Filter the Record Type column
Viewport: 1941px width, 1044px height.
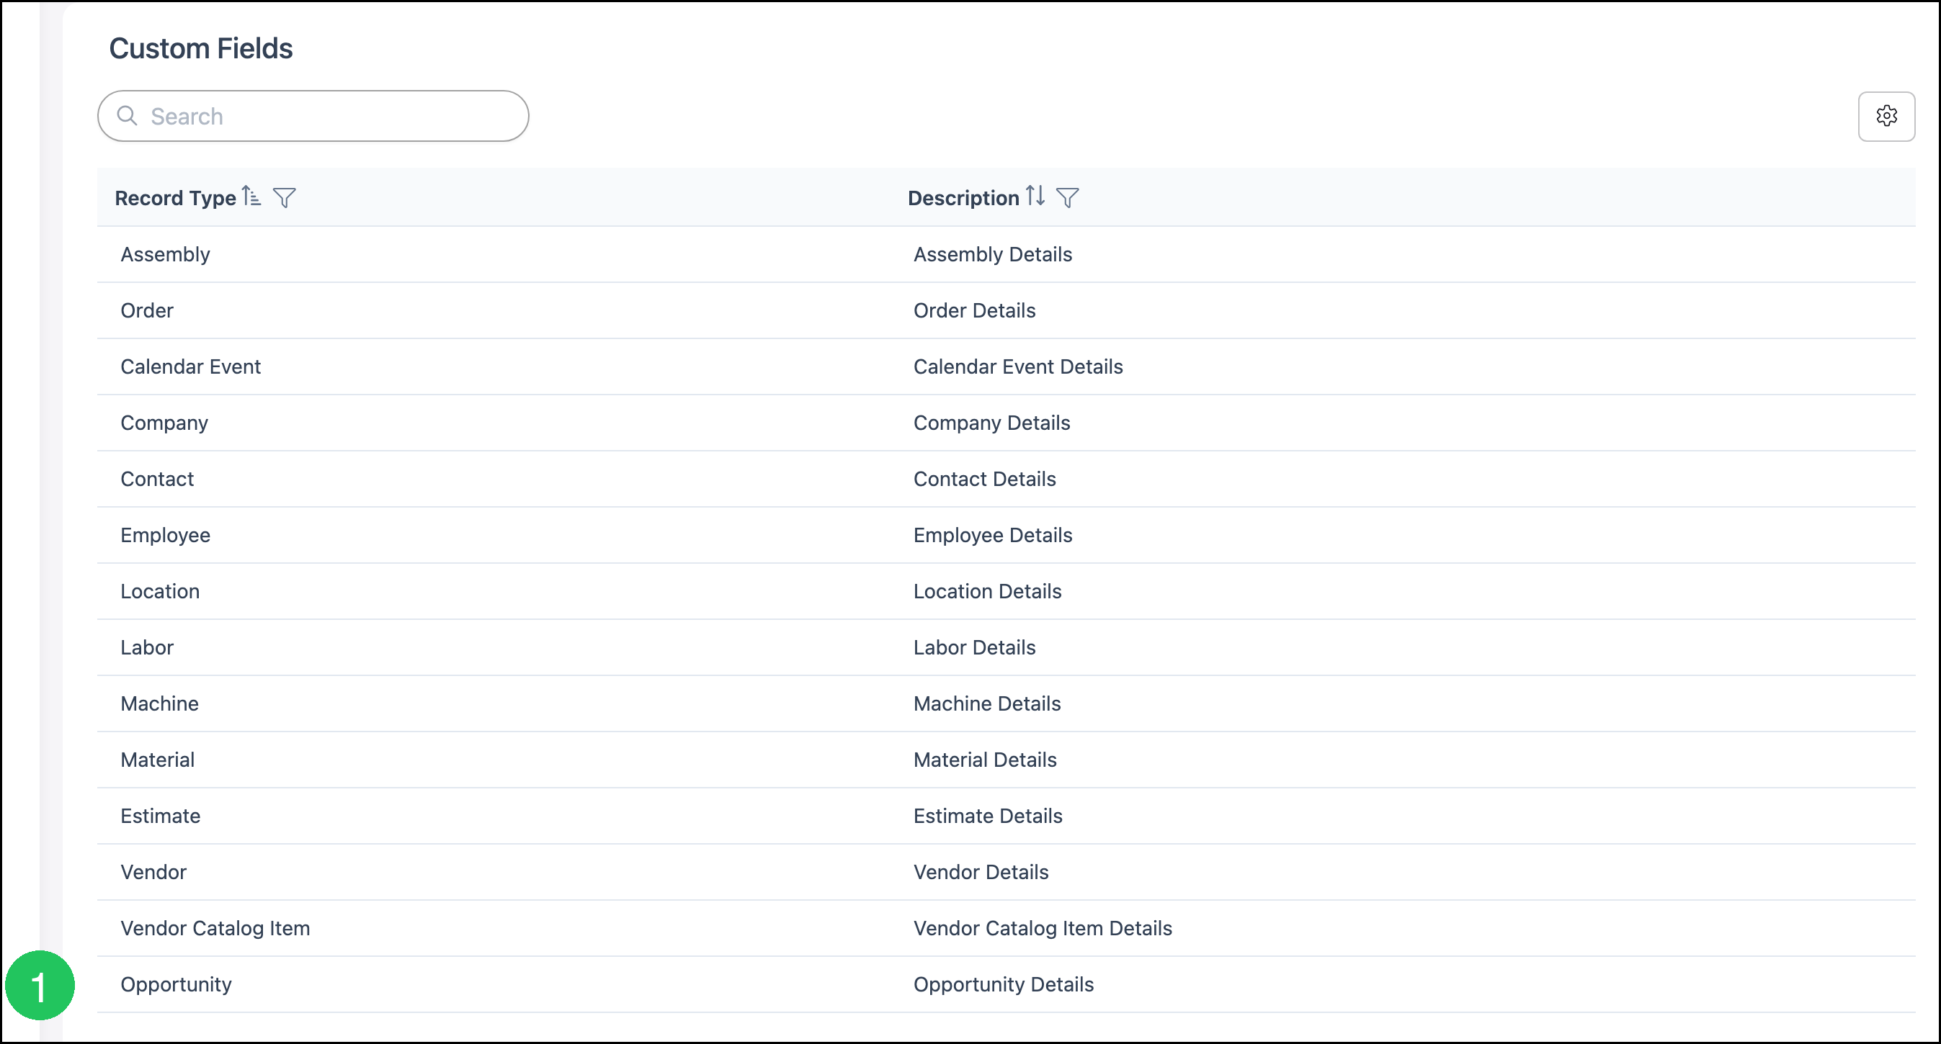[284, 197]
